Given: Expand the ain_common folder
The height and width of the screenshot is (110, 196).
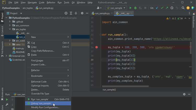Looking at the screenshot, I should [10, 25].
